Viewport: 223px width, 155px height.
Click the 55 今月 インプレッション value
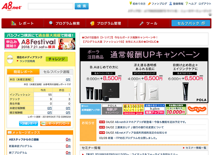(50, 95)
